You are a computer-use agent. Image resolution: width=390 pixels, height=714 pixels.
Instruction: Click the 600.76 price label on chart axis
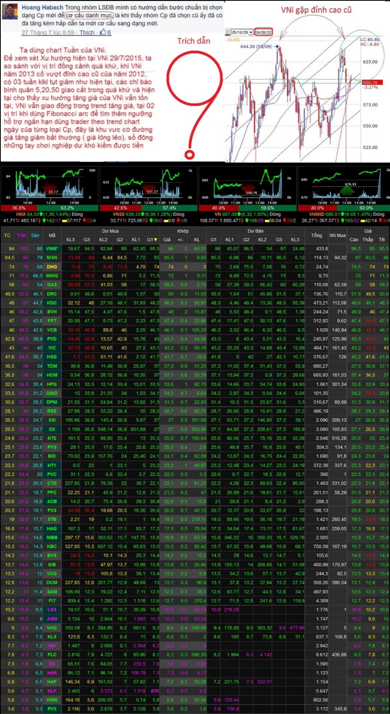371,82
